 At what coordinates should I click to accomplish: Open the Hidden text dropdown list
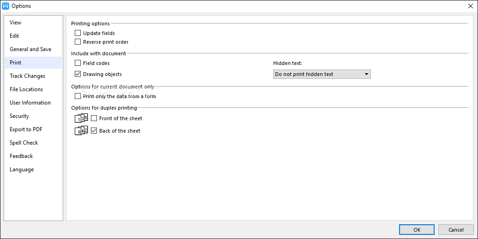[322, 74]
